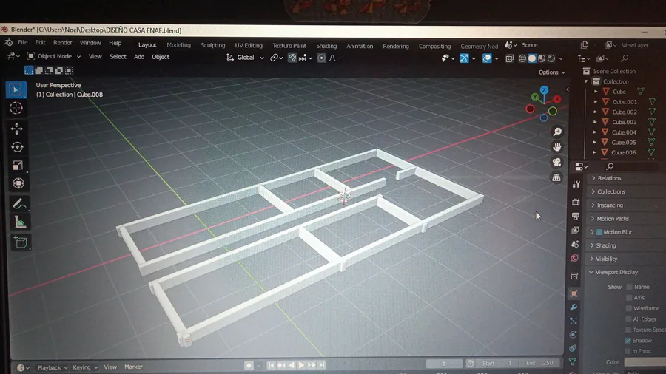The image size is (666, 374).
Task: Switch perspective/orthographic grid icon
Action: coord(556,177)
